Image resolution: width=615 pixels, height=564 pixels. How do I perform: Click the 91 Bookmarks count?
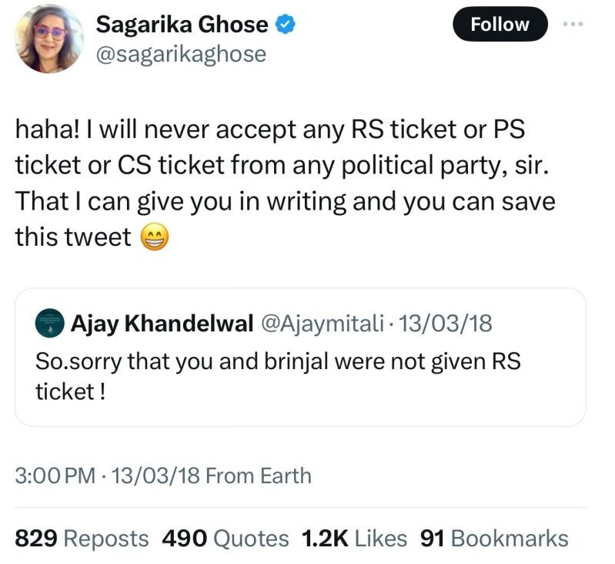(x=493, y=539)
